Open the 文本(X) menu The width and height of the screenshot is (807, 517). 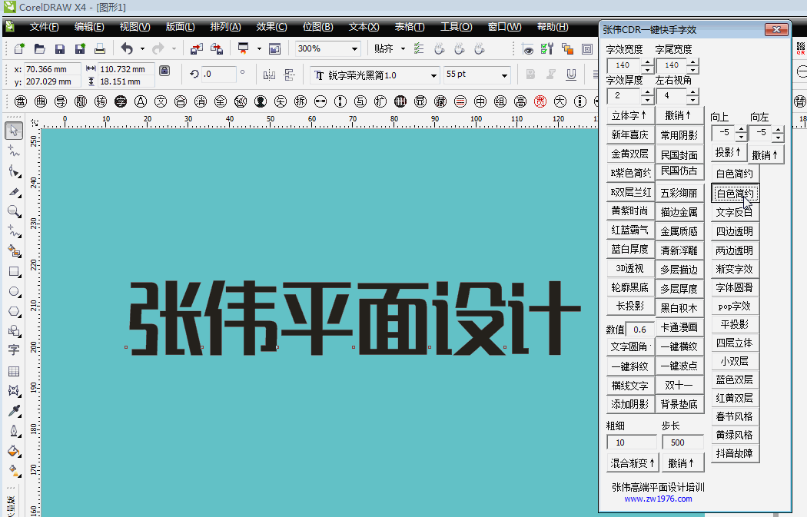click(x=364, y=27)
